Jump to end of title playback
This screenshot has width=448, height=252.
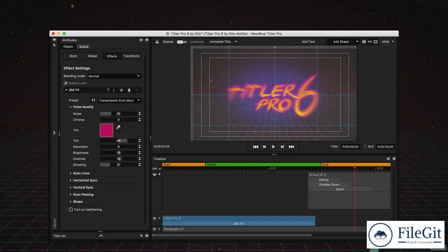click(291, 147)
